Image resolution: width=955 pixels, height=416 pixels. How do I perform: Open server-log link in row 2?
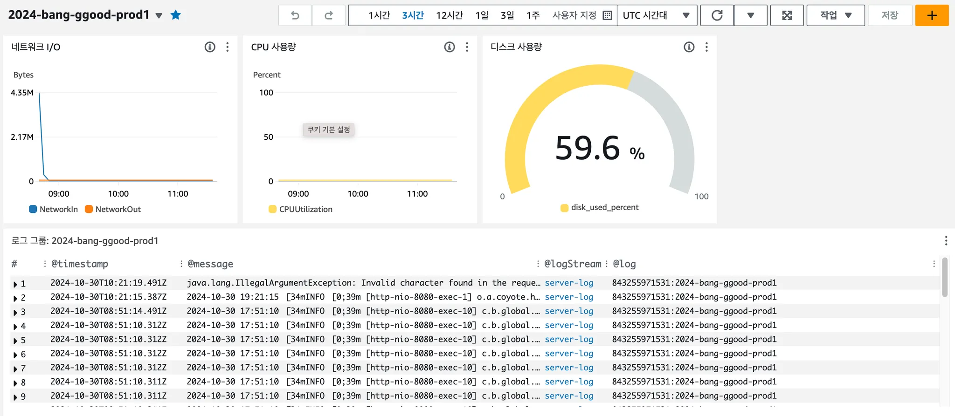(x=569, y=297)
